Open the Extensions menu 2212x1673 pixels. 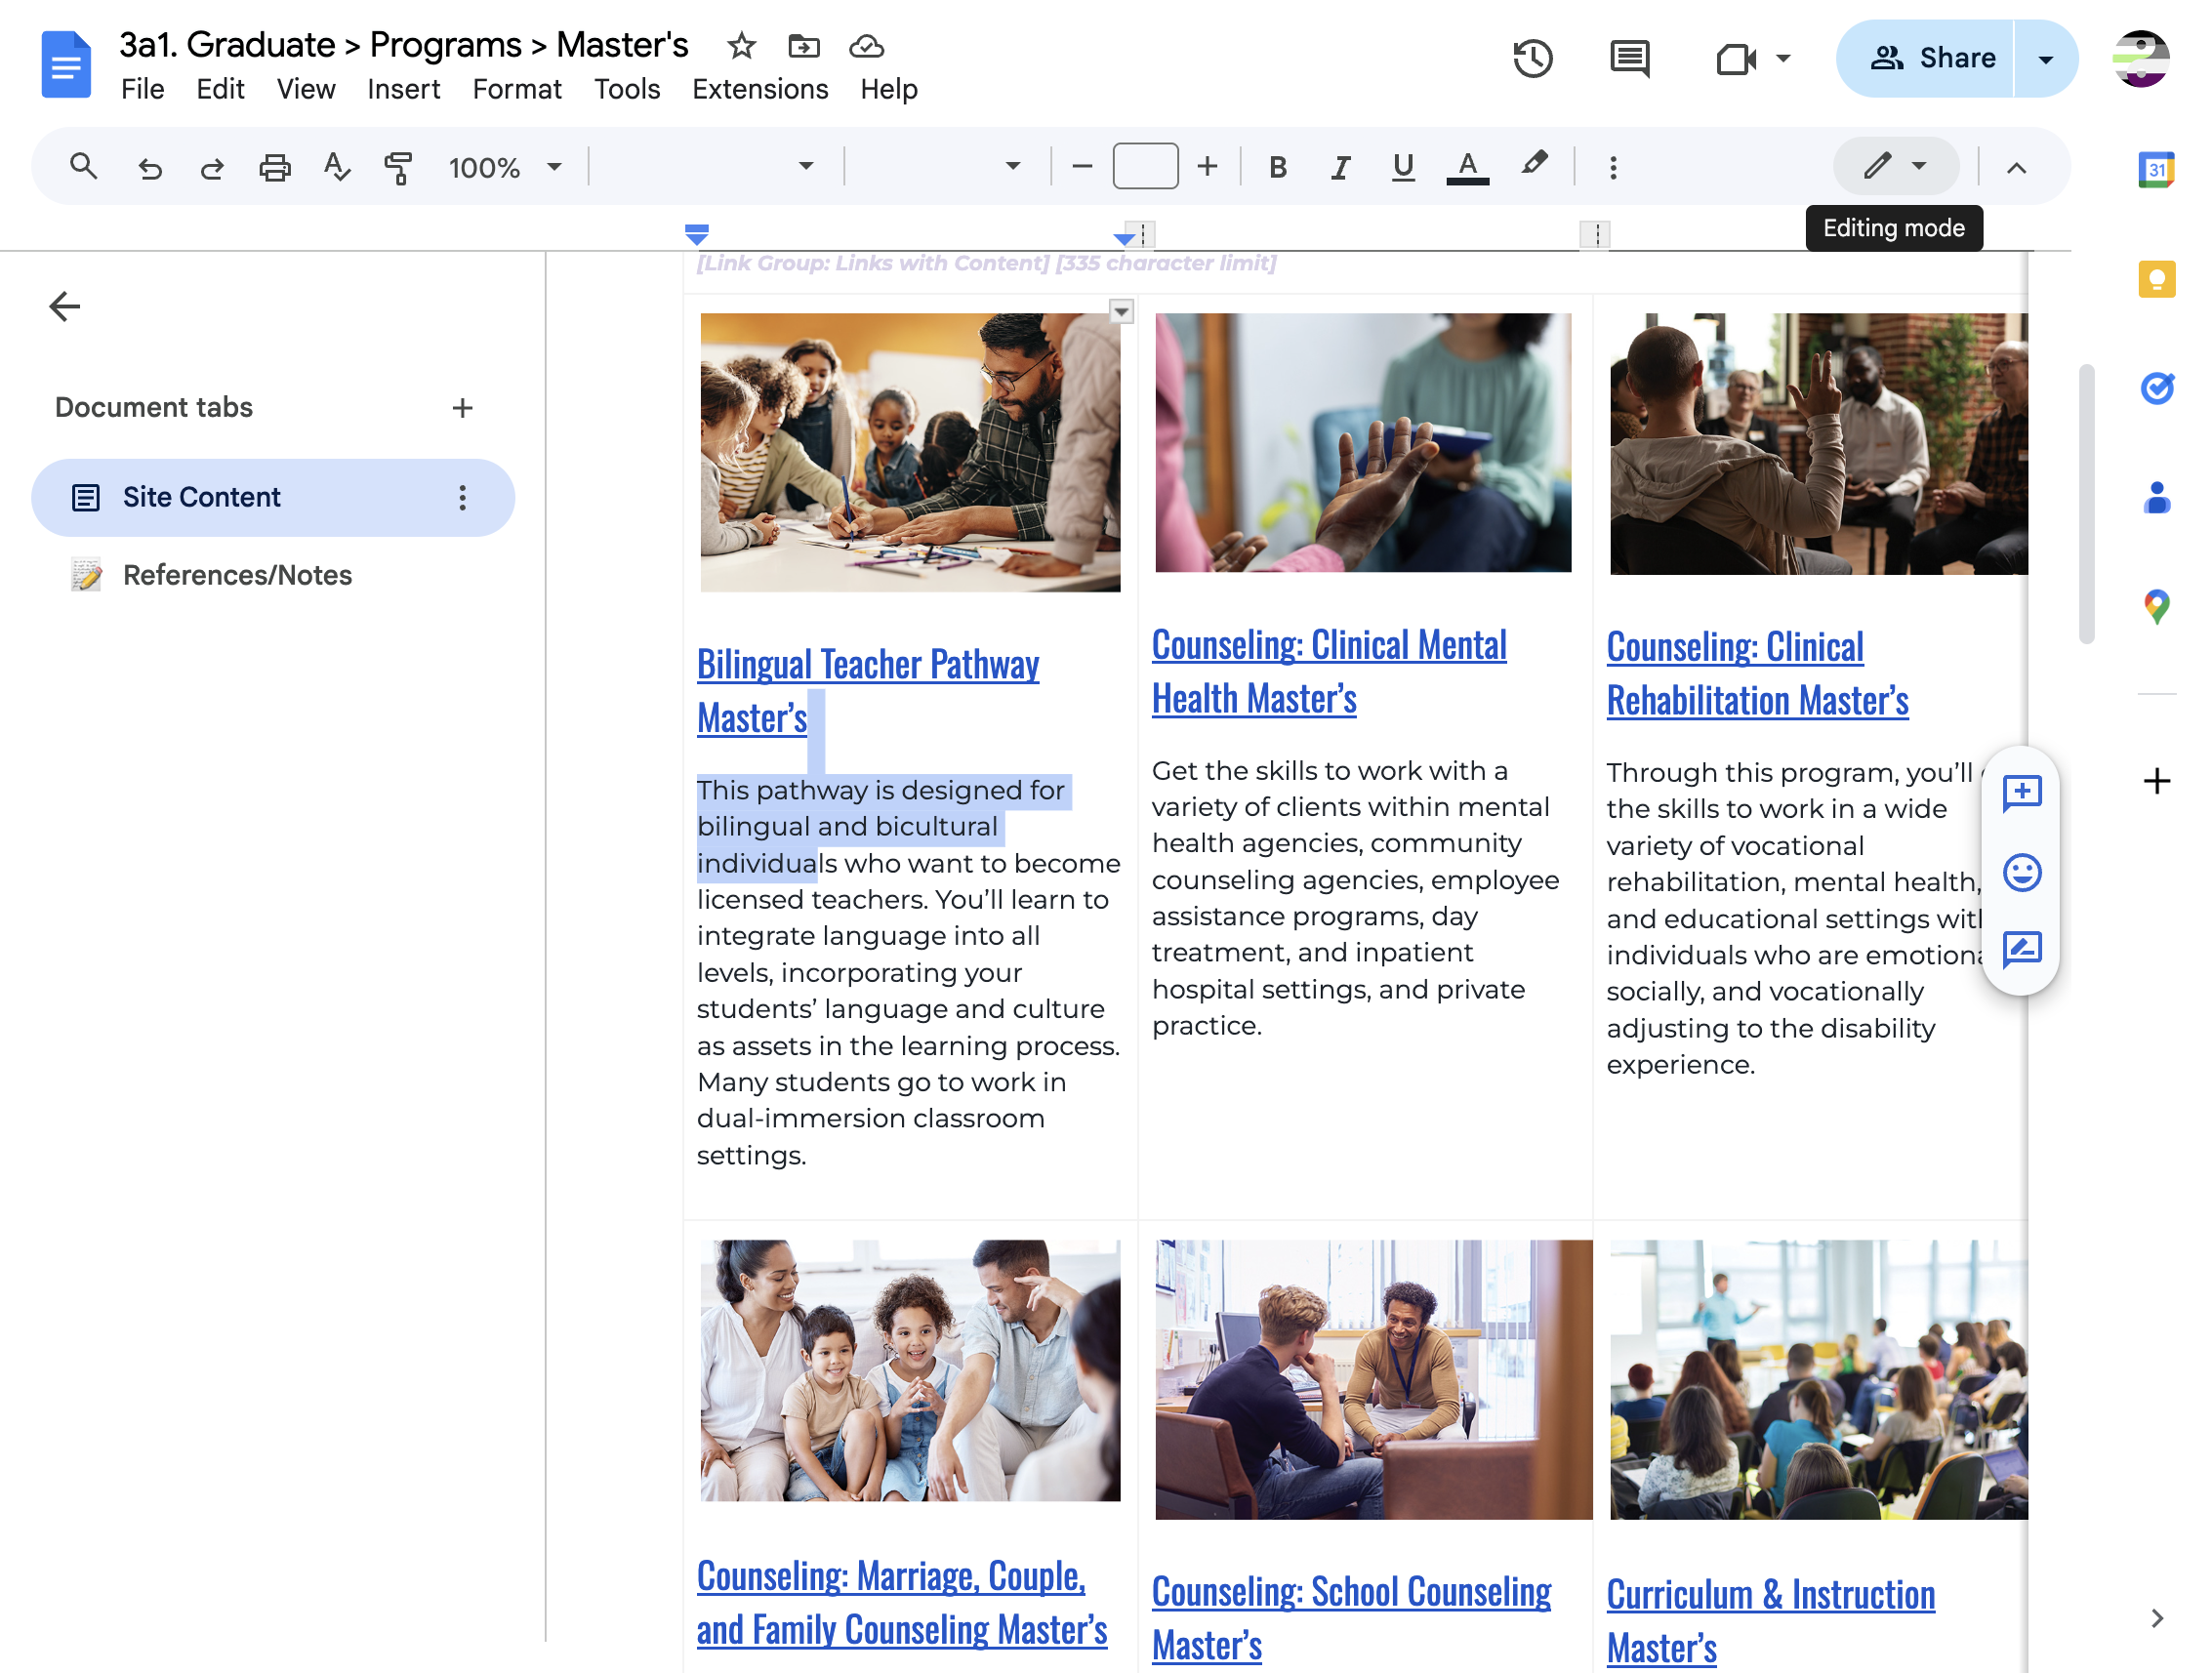(x=760, y=89)
